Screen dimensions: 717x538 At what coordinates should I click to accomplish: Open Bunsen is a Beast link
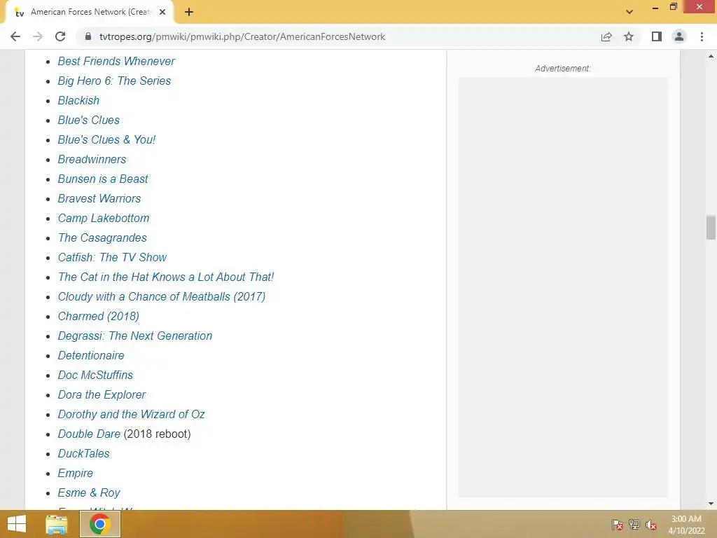(x=103, y=179)
